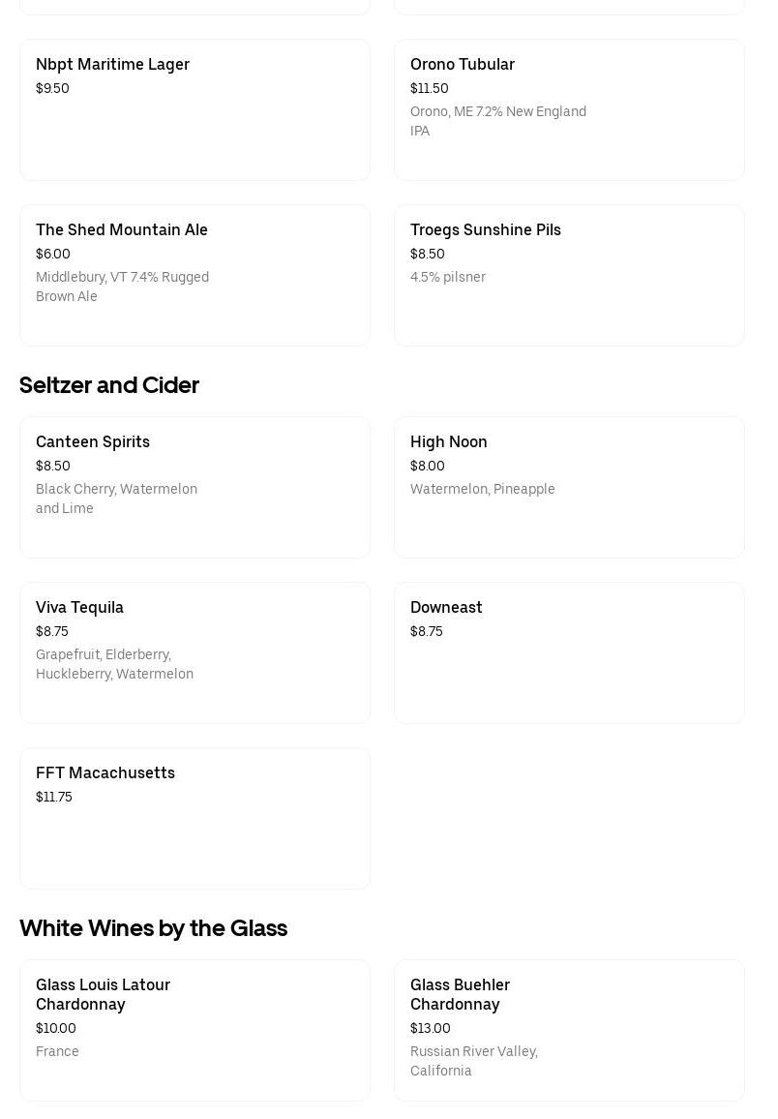This screenshot has width=778, height=1119.
Task: Click the Watermelon, Pineapple flavor description
Action: [482, 489]
